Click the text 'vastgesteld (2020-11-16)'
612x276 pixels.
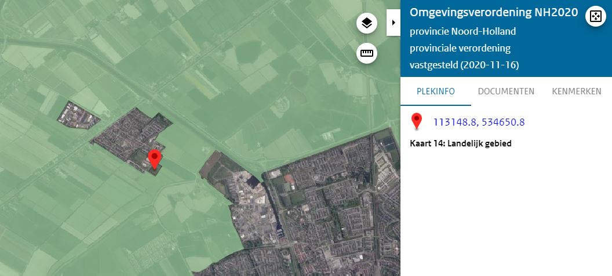pyautogui.click(x=464, y=65)
